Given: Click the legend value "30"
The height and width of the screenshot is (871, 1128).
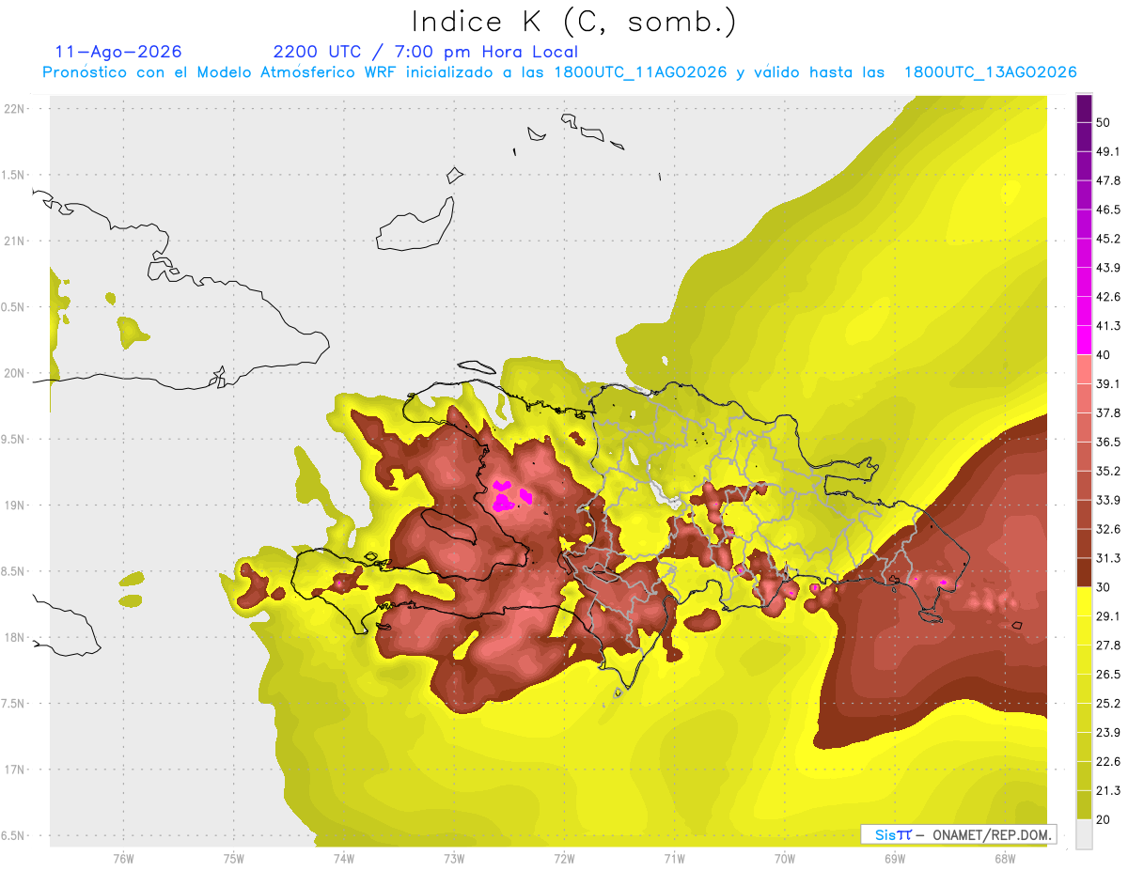Looking at the screenshot, I should (x=1104, y=587).
